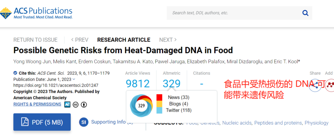Click the blue SI supporting info circle icon

pos(83,122)
